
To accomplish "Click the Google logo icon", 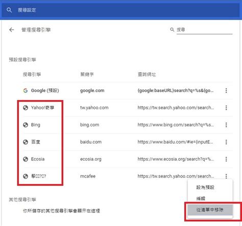I will click(26, 91).
